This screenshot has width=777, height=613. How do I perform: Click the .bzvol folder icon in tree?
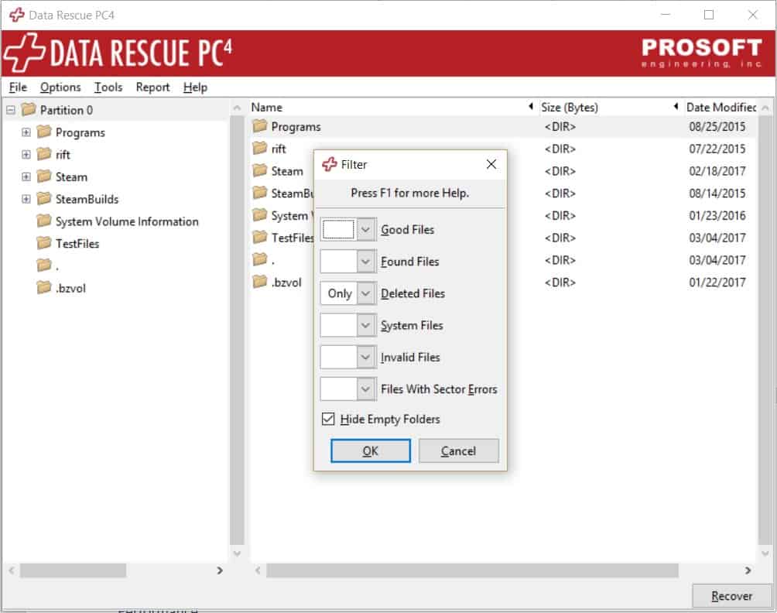(44, 287)
